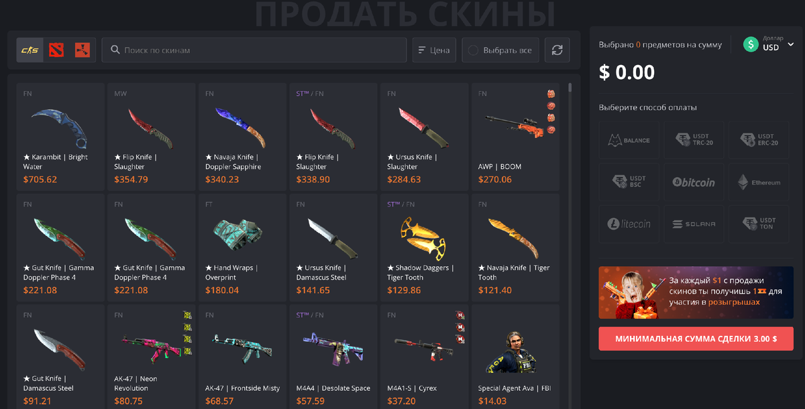Switch to Rust game icon
This screenshot has width=805, height=409.
pyautogui.click(x=83, y=50)
